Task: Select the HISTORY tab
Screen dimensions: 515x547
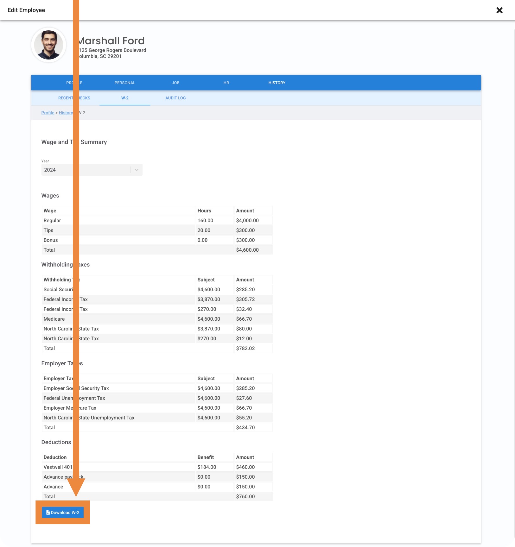Action: (x=277, y=83)
